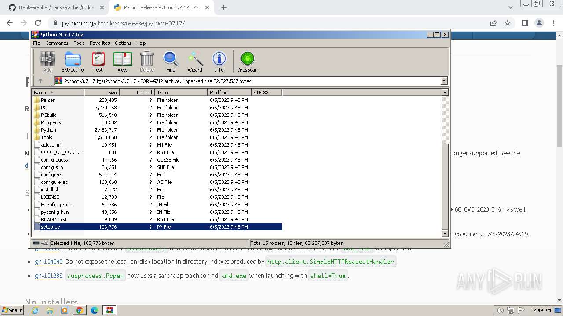Viewport: 563px width, 316px height.
Task: Open Internet Explorer from the taskbar
Action: tap(35, 310)
